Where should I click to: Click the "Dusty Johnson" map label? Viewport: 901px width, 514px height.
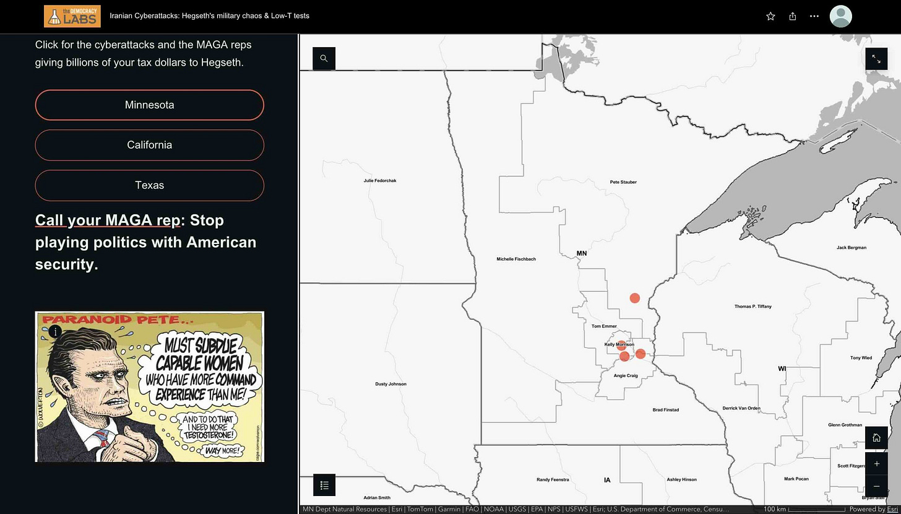(391, 384)
